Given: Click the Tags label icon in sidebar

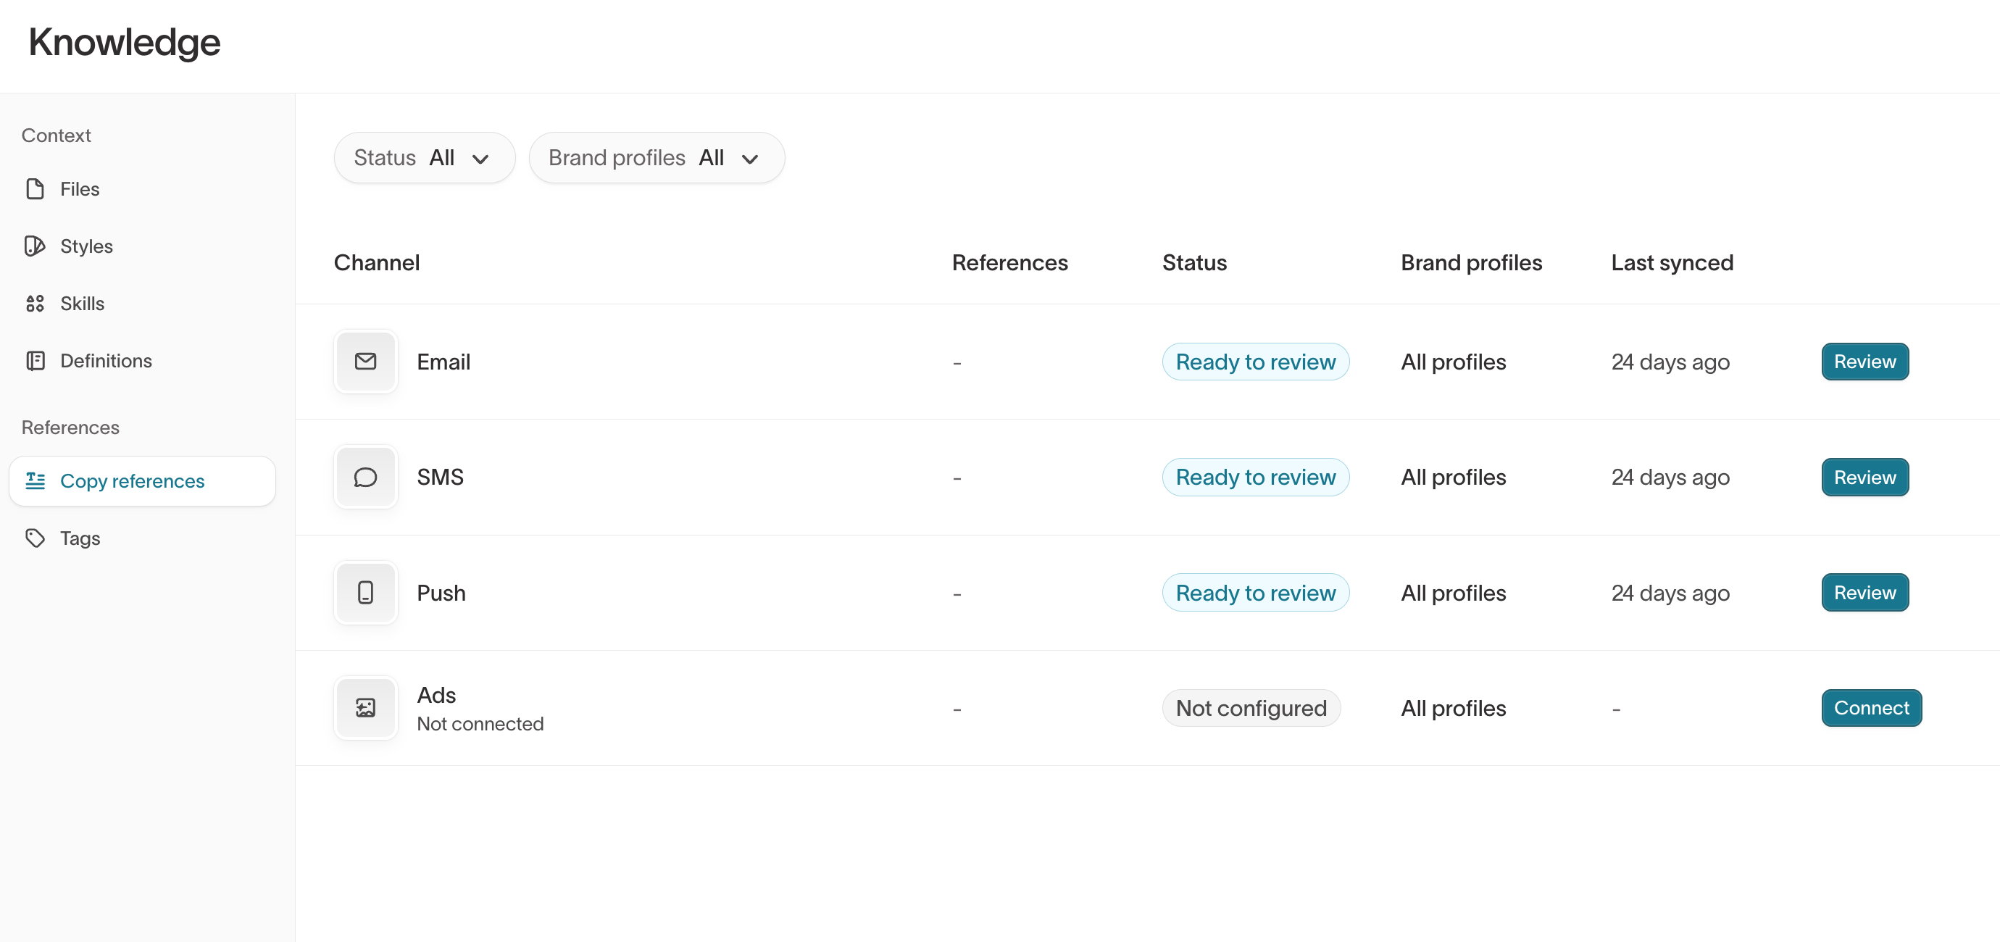Looking at the screenshot, I should pyautogui.click(x=35, y=538).
